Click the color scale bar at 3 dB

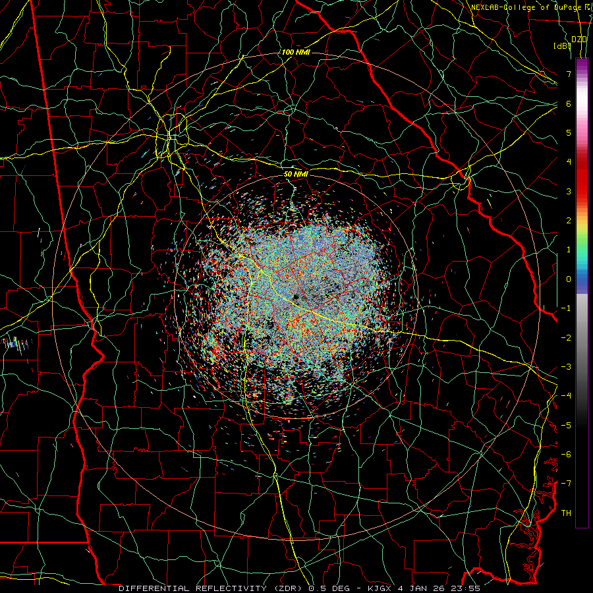click(582, 191)
